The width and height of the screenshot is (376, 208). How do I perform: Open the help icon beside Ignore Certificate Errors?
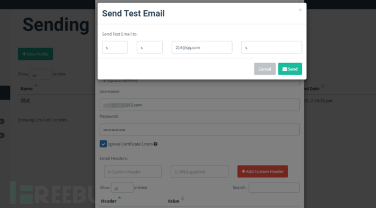coord(156,144)
